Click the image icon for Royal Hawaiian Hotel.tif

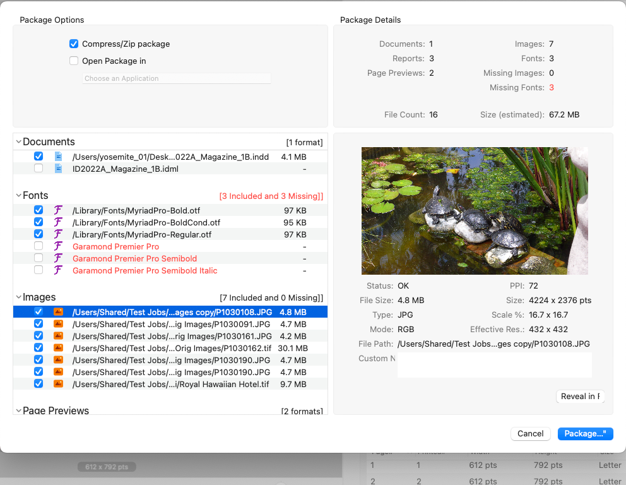tap(58, 384)
